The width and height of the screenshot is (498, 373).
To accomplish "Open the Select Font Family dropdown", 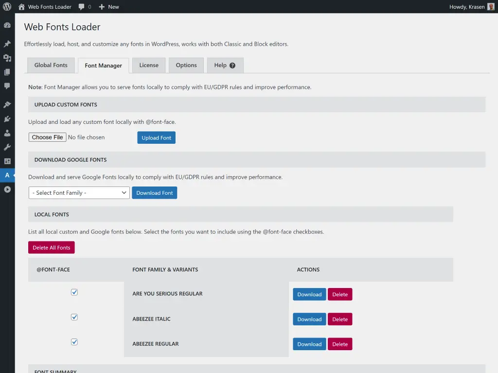I will [x=79, y=192].
